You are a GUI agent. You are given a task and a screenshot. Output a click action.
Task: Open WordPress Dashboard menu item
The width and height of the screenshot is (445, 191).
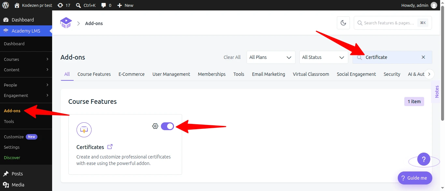coord(26,20)
